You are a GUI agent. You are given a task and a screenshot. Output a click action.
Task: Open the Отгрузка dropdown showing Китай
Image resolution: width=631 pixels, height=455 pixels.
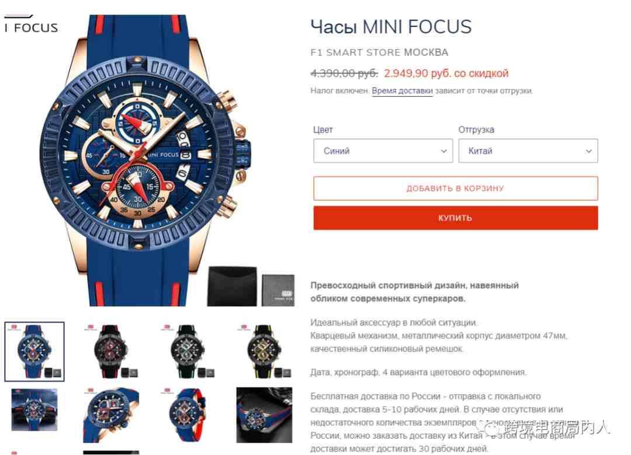click(x=528, y=150)
